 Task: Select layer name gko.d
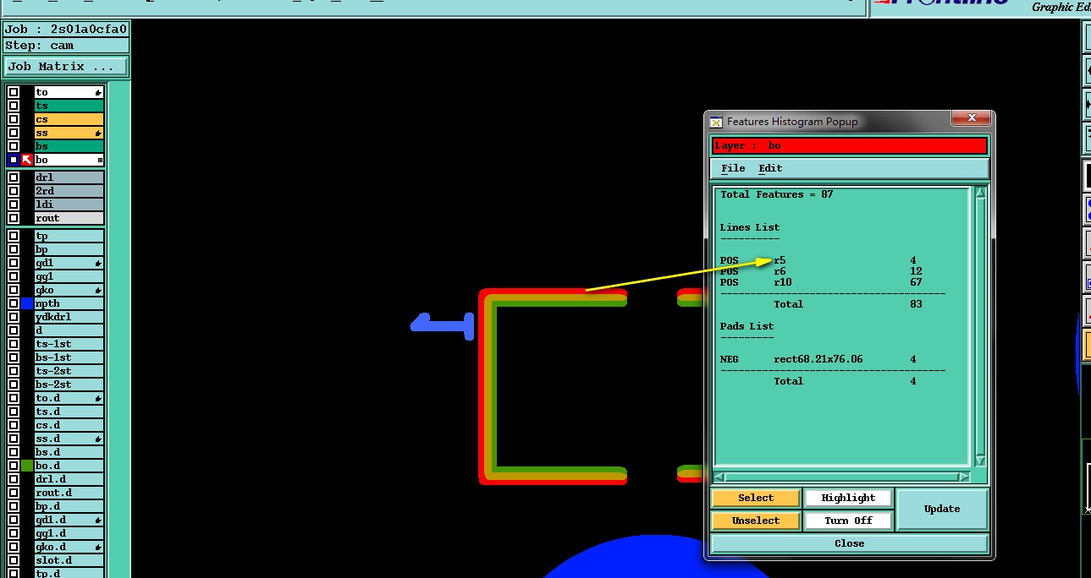tap(69, 547)
